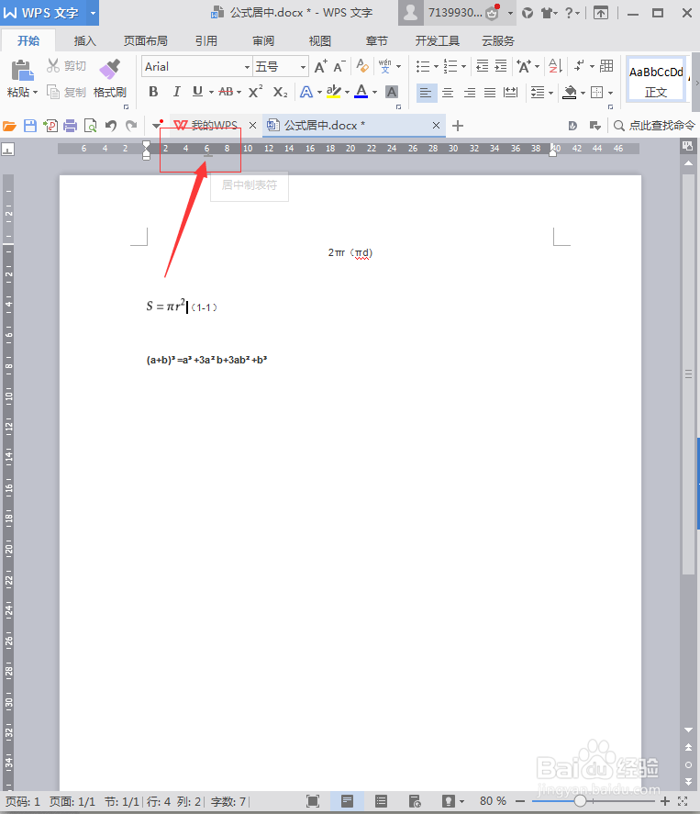The image size is (700, 814).
Task: Align text left
Action: click(426, 93)
